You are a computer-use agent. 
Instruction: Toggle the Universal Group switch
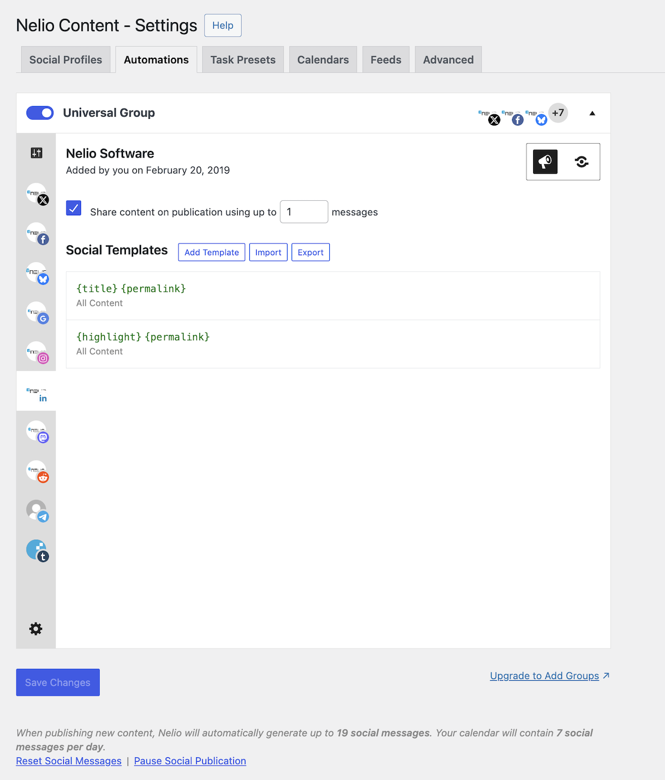click(40, 113)
